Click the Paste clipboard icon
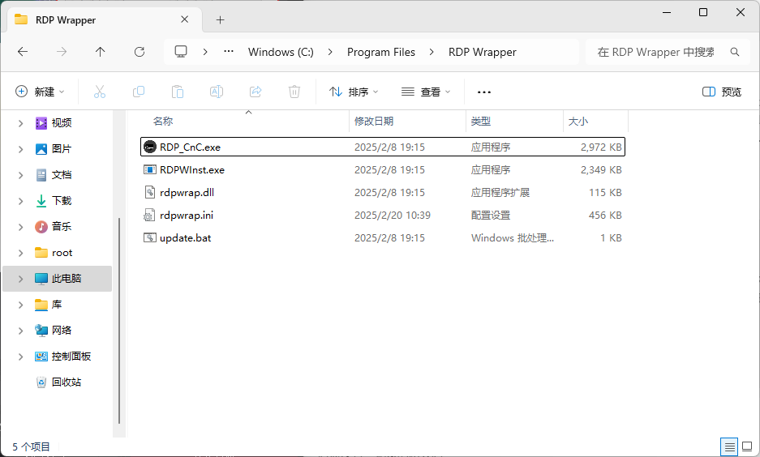Image resolution: width=760 pixels, height=457 pixels. click(178, 92)
